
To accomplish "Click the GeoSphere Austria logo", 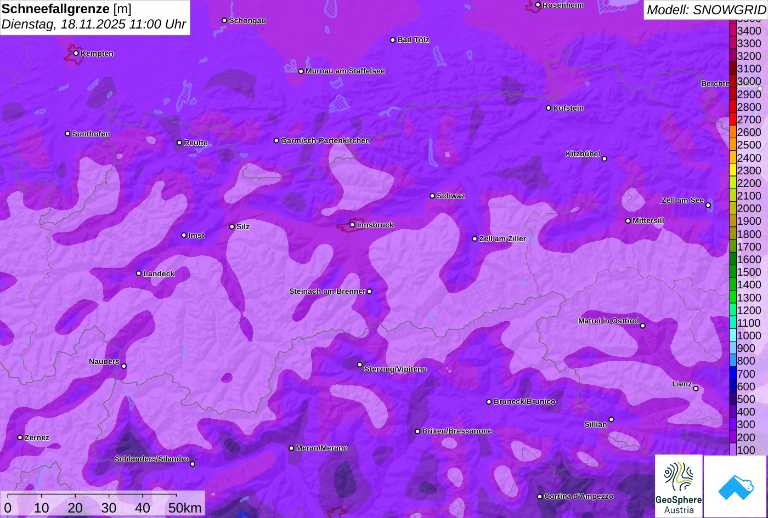I will tap(679, 486).
